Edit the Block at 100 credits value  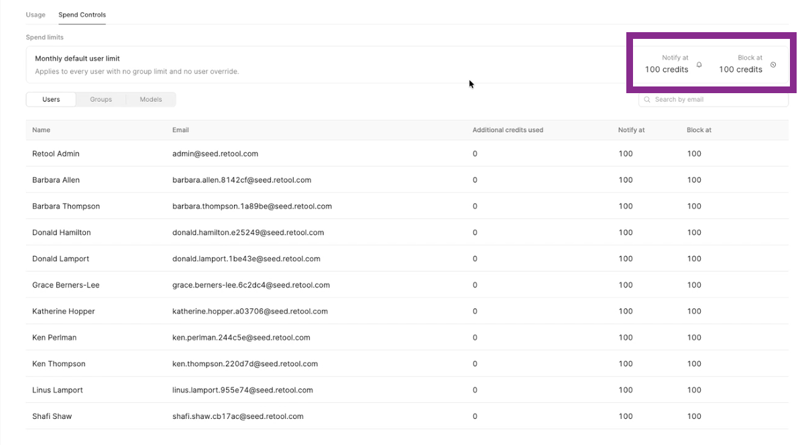(740, 70)
